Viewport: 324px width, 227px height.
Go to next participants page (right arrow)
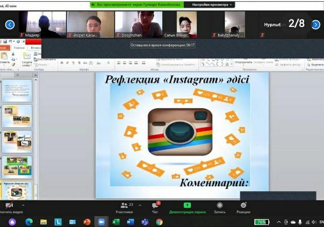click(x=314, y=25)
